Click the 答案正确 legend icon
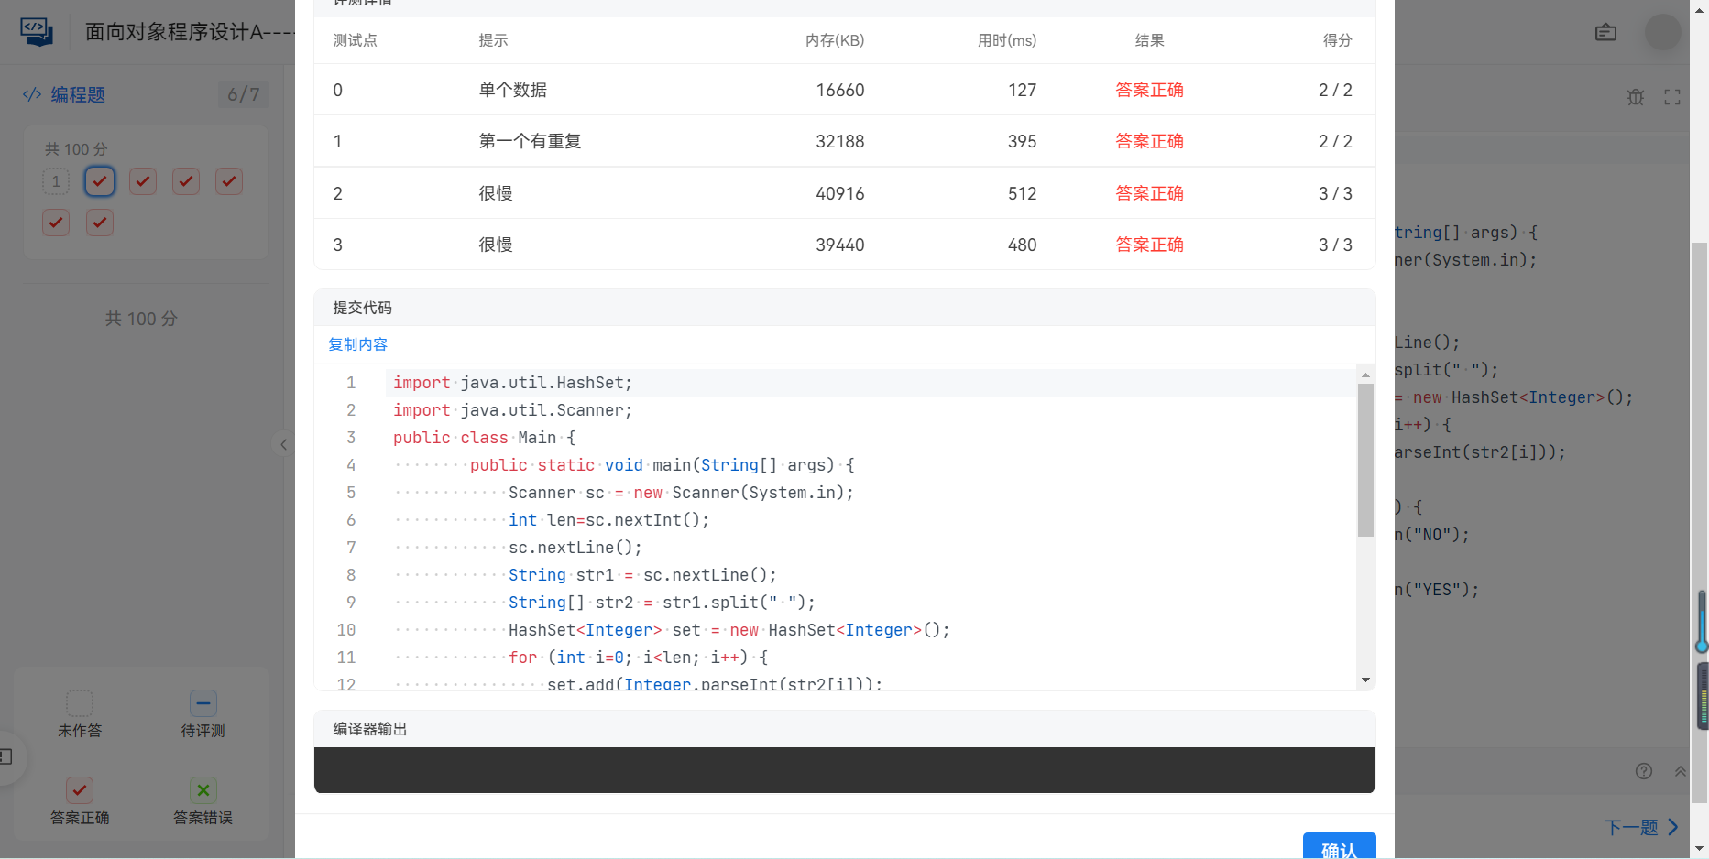The image size is (1709, 859). pyautogui.click(x=80, y=789)
